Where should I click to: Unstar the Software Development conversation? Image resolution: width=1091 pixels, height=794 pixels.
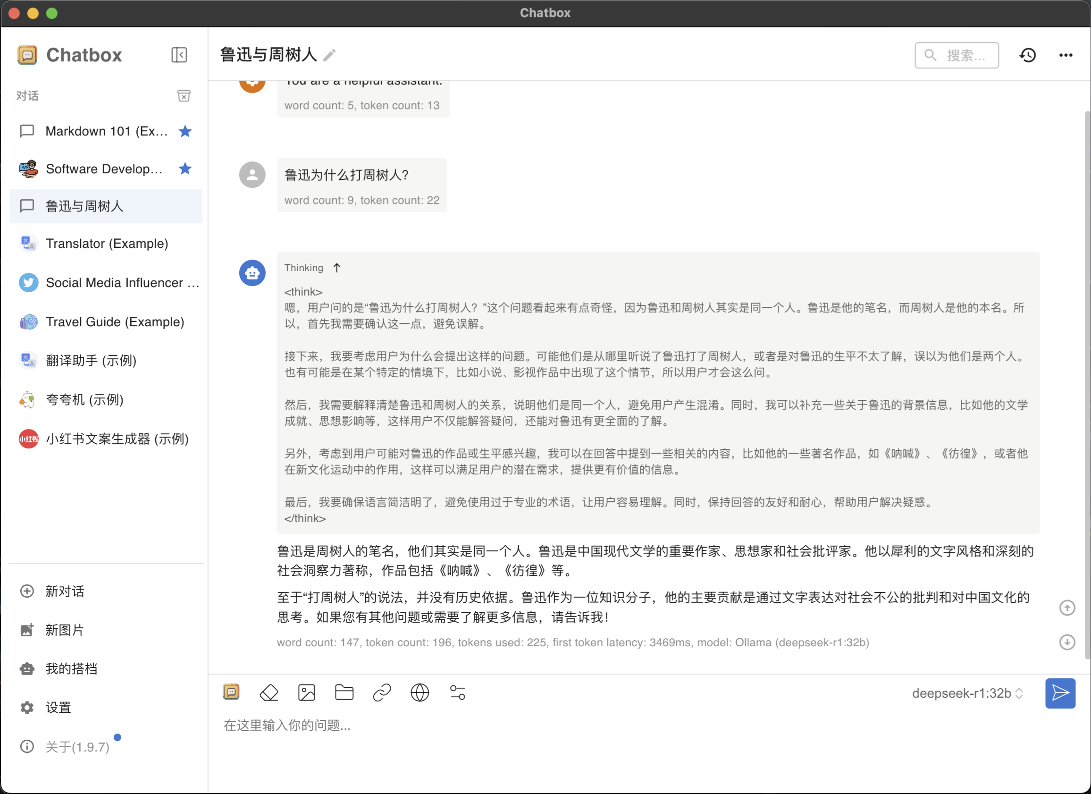(185, 169)
